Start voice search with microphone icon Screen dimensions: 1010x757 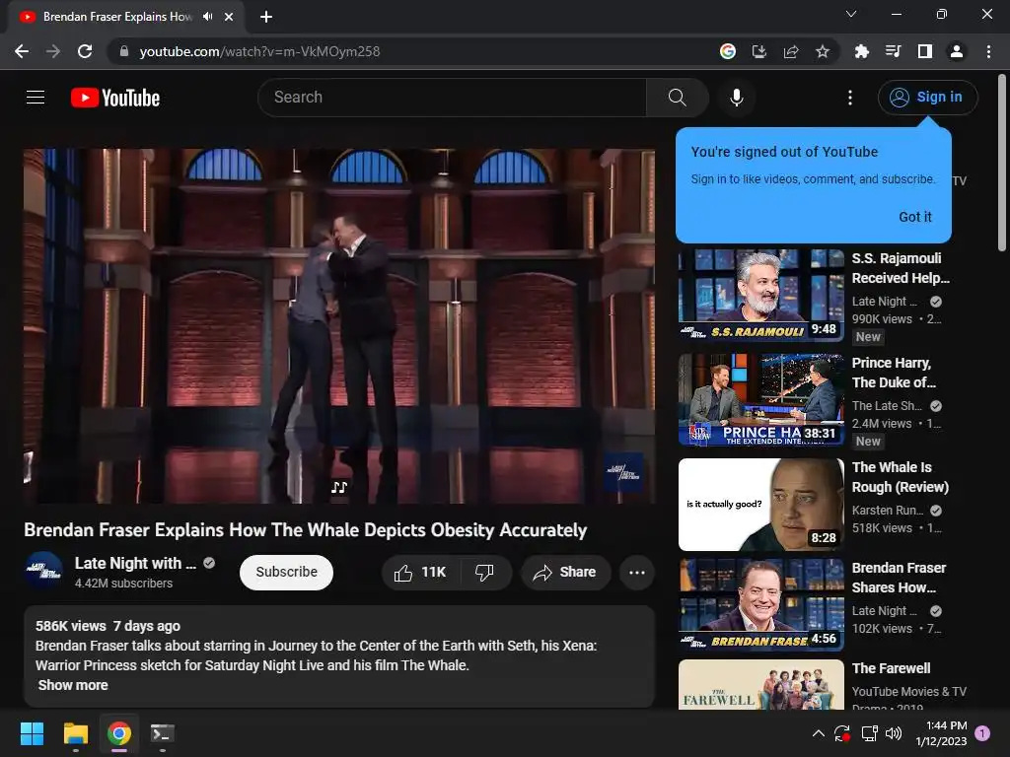(736, 98)
